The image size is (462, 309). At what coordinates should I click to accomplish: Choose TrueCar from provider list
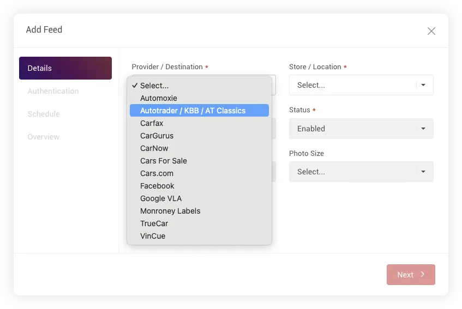(x=199, y=223)
